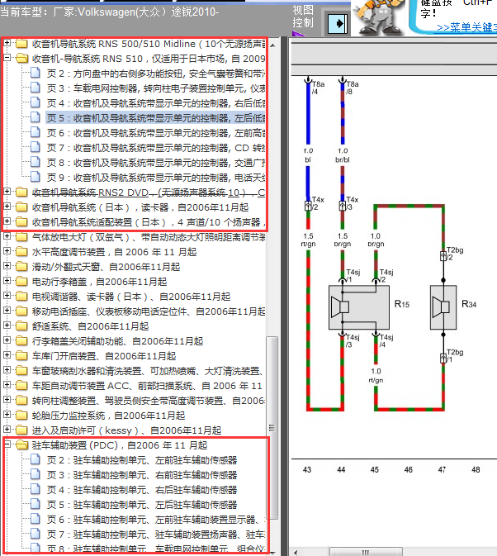Click page icon of RNS 510 页 2 entry

(35, 73)
